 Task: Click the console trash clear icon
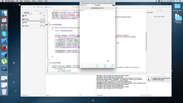[x=141, y=95]
